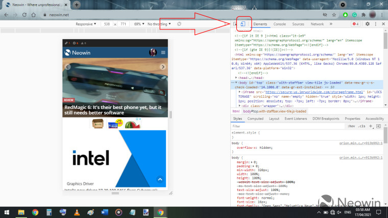Expand the padding shorthand triangle
Screen dimensions: 388x218
pos(254,166)
